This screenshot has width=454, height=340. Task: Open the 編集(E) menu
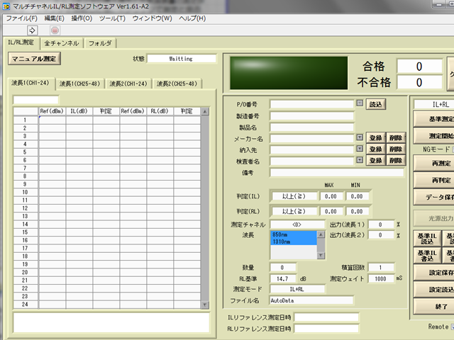54,18
